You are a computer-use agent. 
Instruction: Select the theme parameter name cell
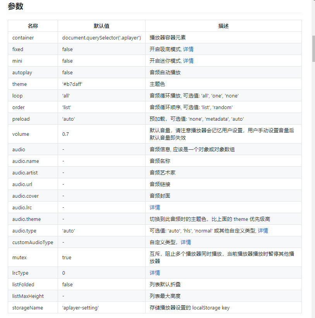tap(33, 84)
